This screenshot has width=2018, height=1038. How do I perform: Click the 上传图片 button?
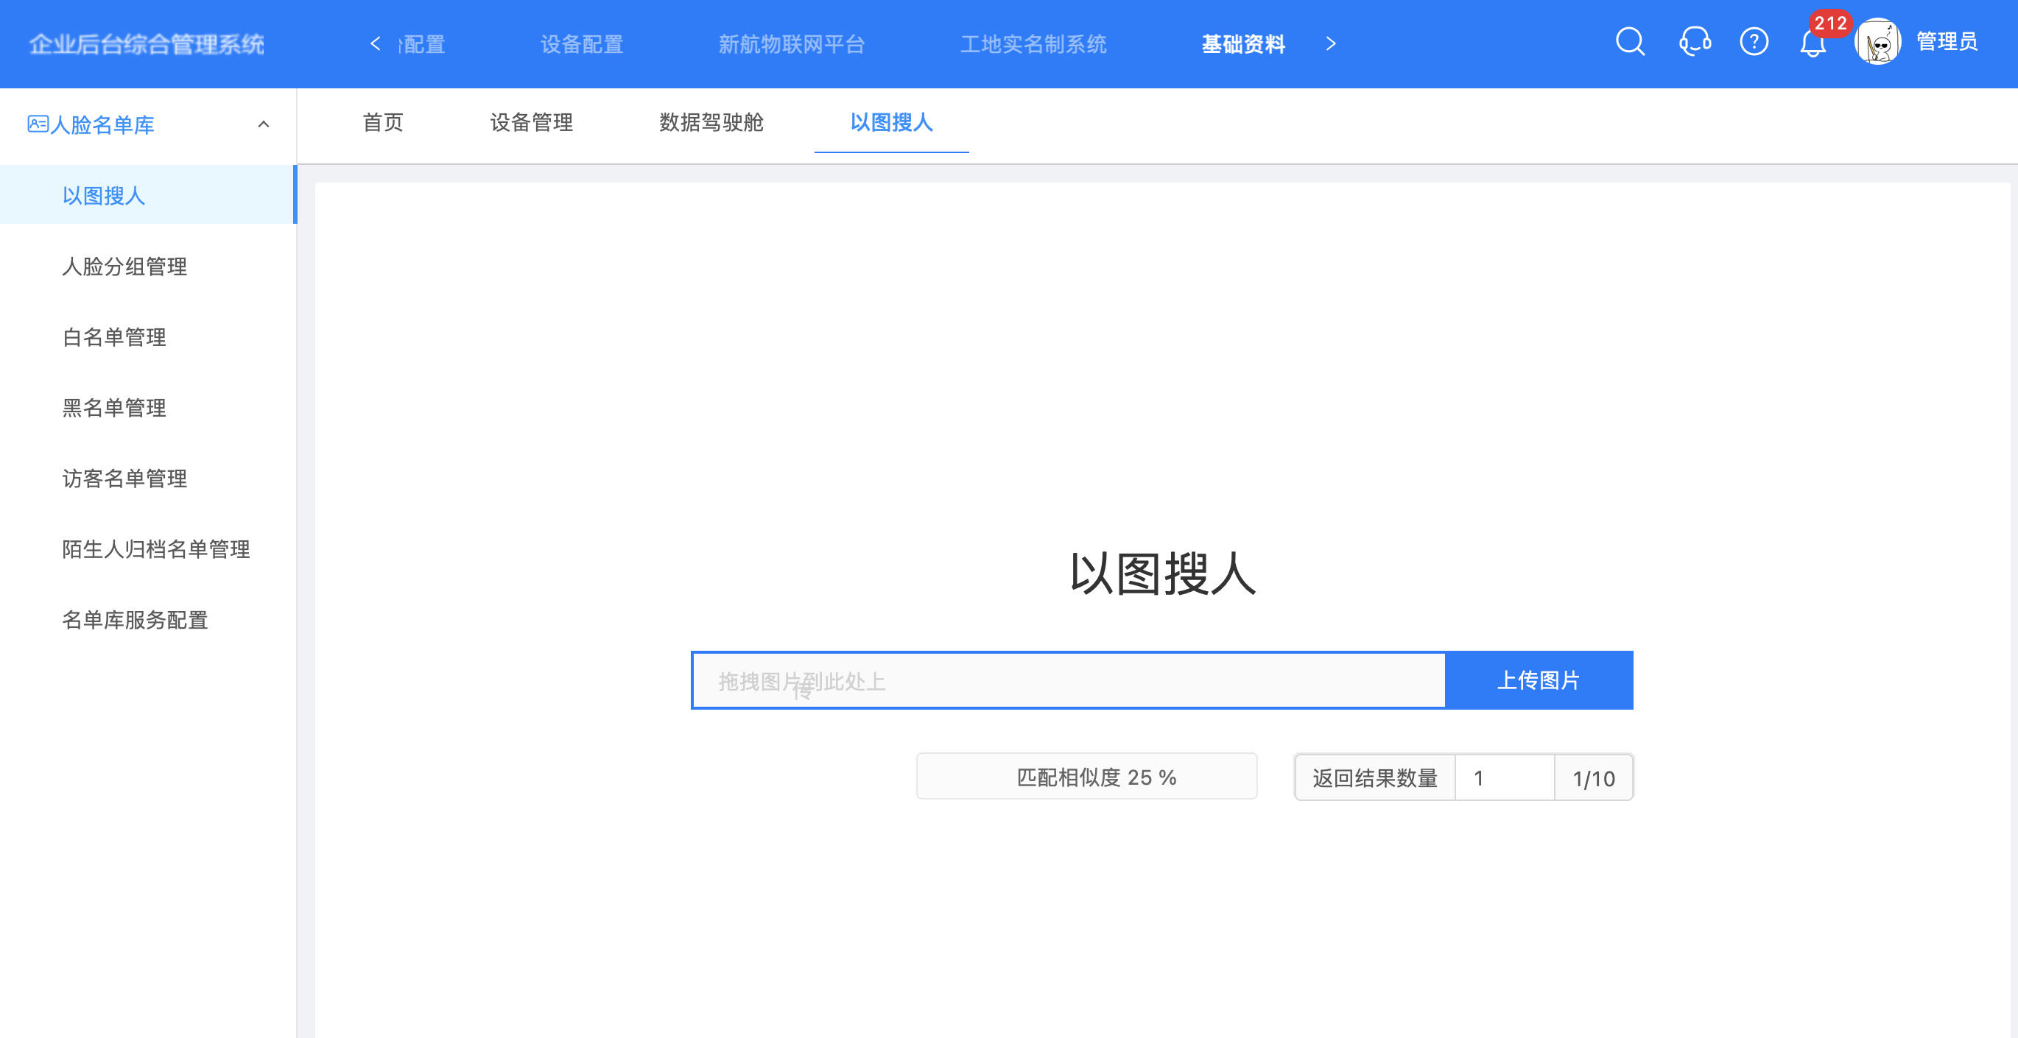tap(1539, 680)
